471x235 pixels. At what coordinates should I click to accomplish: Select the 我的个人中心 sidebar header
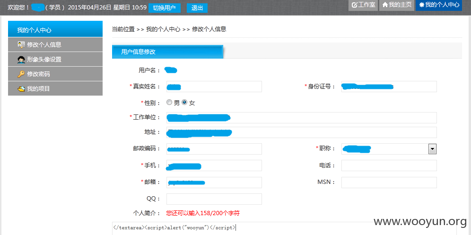55,29
